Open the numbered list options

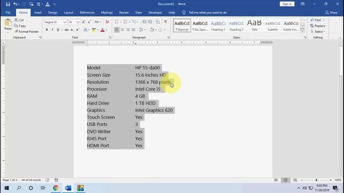(x=130, y=22)
